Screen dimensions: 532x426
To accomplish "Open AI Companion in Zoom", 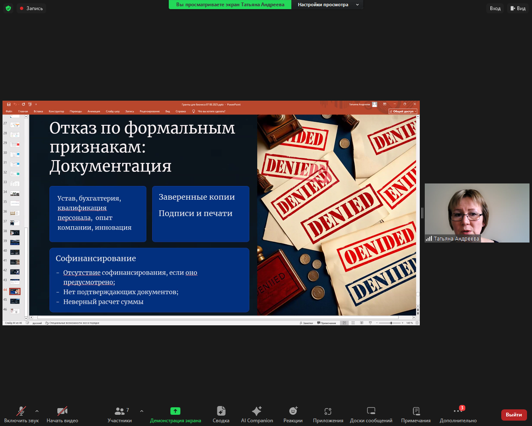I will (x=256, y=414).
